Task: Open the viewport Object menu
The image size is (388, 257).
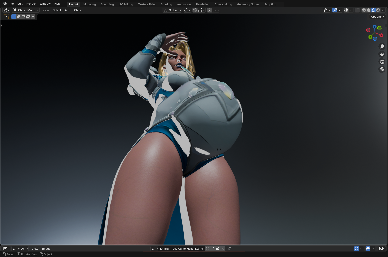Action: (x=78, y=10)
